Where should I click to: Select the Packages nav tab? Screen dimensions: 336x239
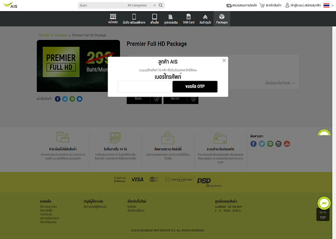point(222,19)
